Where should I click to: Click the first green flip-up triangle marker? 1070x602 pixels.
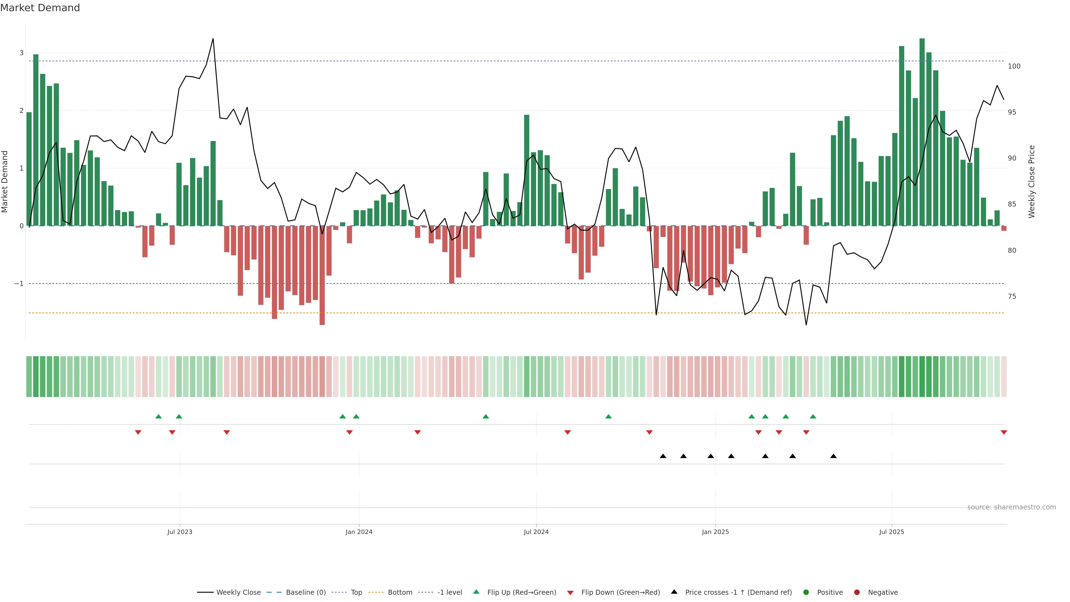coord(158,416)
